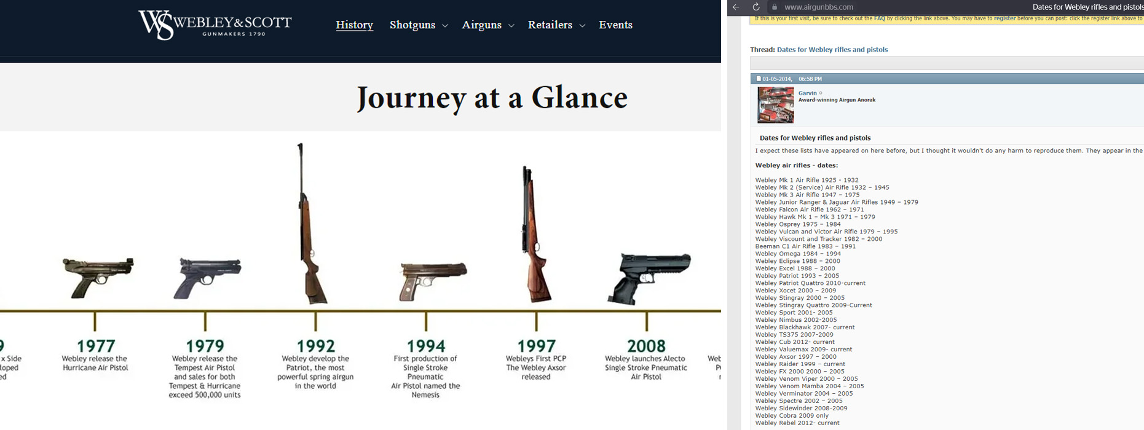Viewport: 1144px width, 430px height.
Task: Go to the Events page
Action: pyautogui.click(x=615, y=25)
